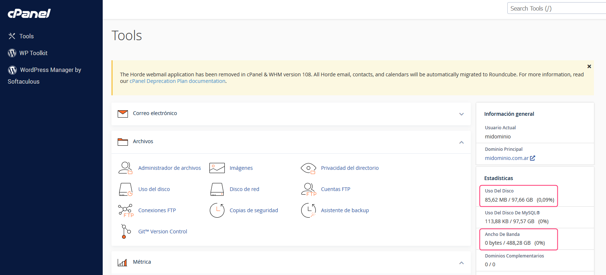Click the Disco de red icon

(x=217, y=189)
